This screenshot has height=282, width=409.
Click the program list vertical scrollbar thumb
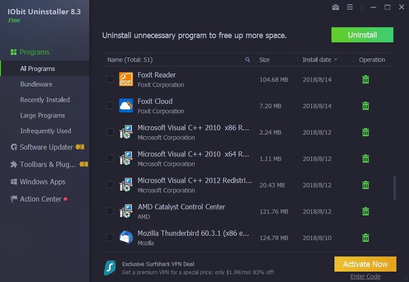point(395,188)
